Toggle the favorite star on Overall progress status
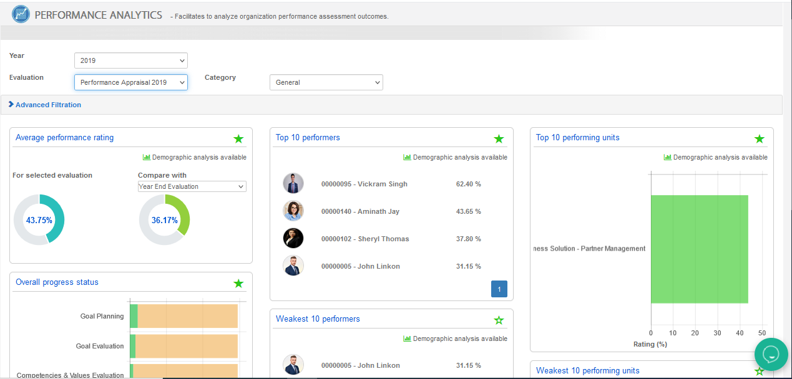This screenshot has height=379, width=792. (x=238, y=283)
